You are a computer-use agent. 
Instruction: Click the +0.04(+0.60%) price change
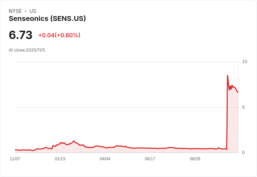click(59, 35)
